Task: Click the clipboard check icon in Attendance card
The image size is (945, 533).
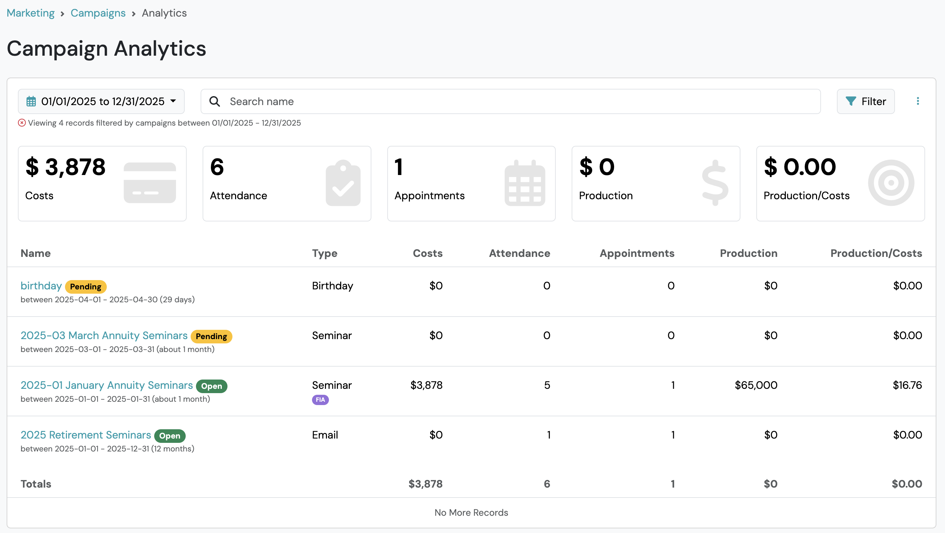Action: [343, 183]
